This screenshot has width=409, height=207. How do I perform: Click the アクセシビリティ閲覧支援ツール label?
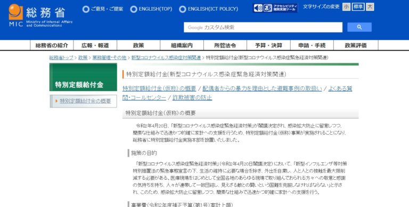coord(285,8)
